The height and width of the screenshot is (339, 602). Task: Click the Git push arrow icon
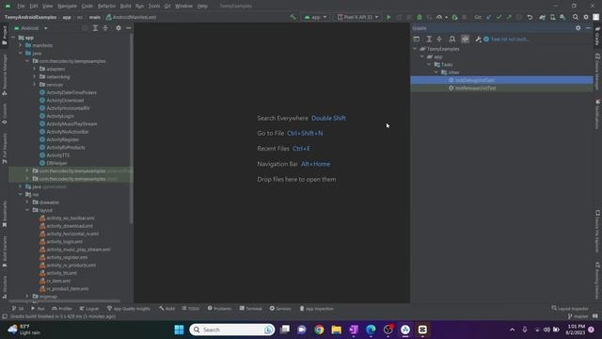[x=509, y=17]
